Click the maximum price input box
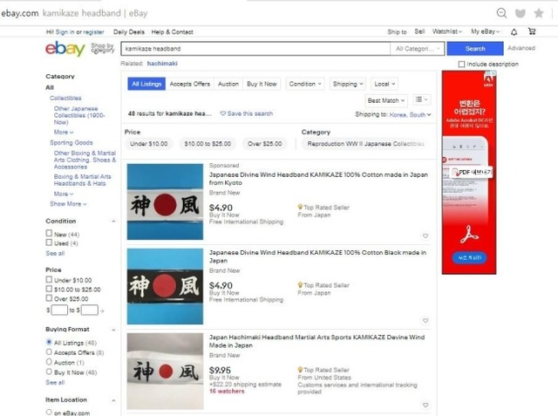 89,310
